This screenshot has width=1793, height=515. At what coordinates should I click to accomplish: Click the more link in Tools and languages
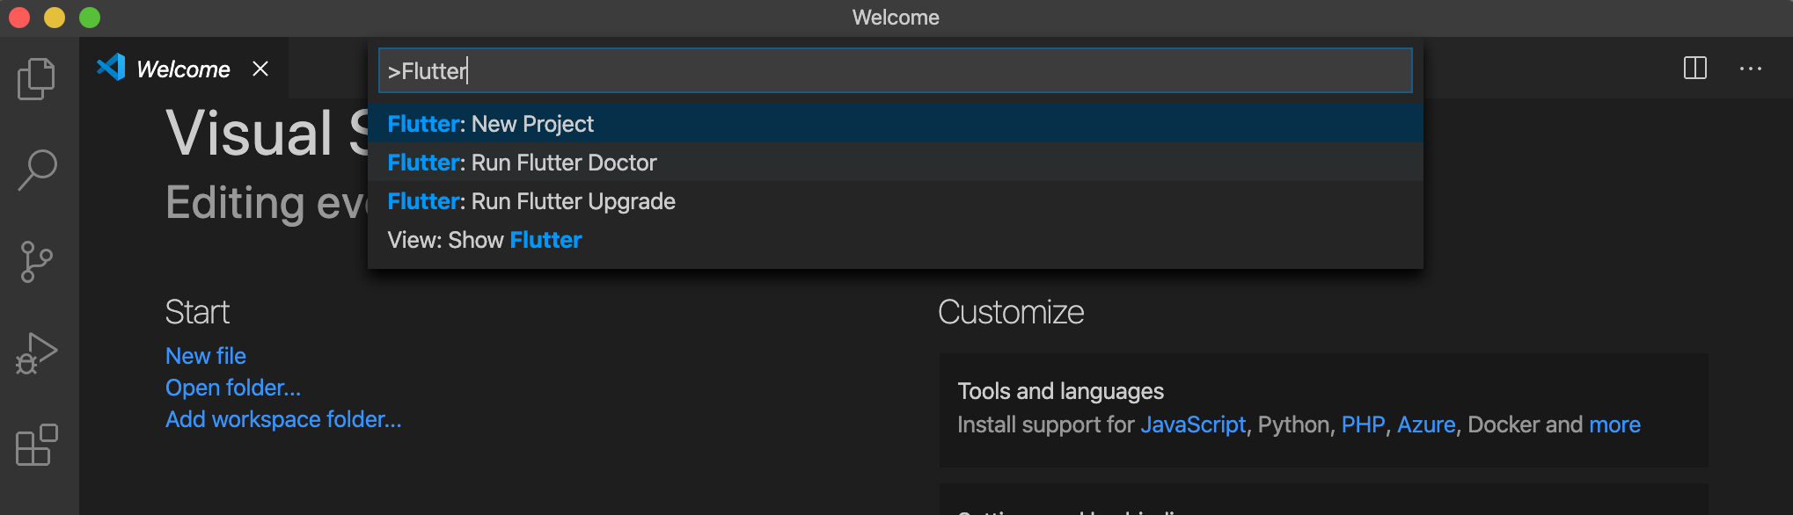pyautogui.click(x=1614, y=425)
